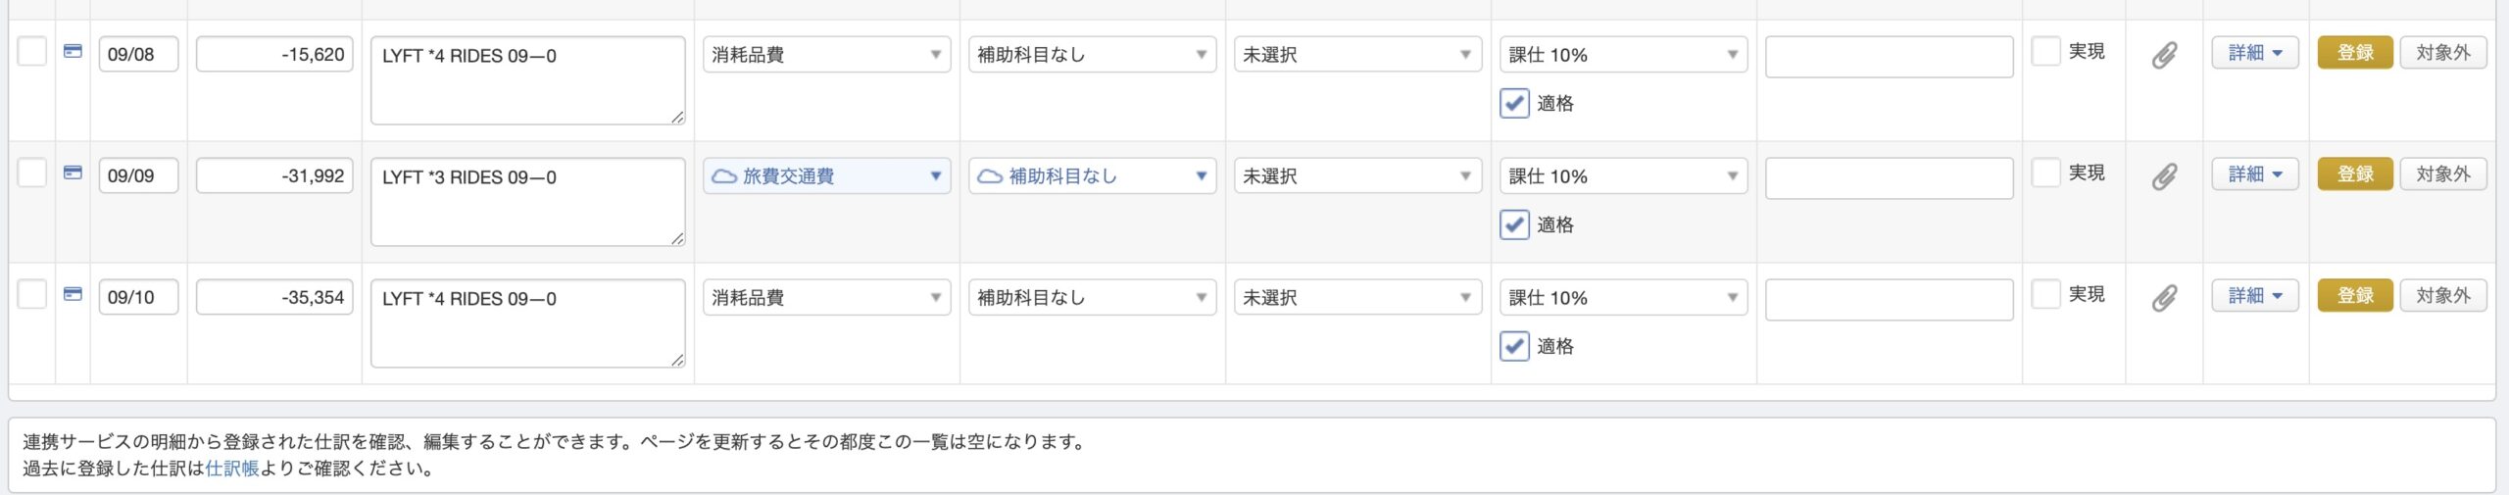Expand 課仕 10% tax dropdown in 09/10 row
This screenshot has height=495, width=2509.
(x=1623, y=298)
